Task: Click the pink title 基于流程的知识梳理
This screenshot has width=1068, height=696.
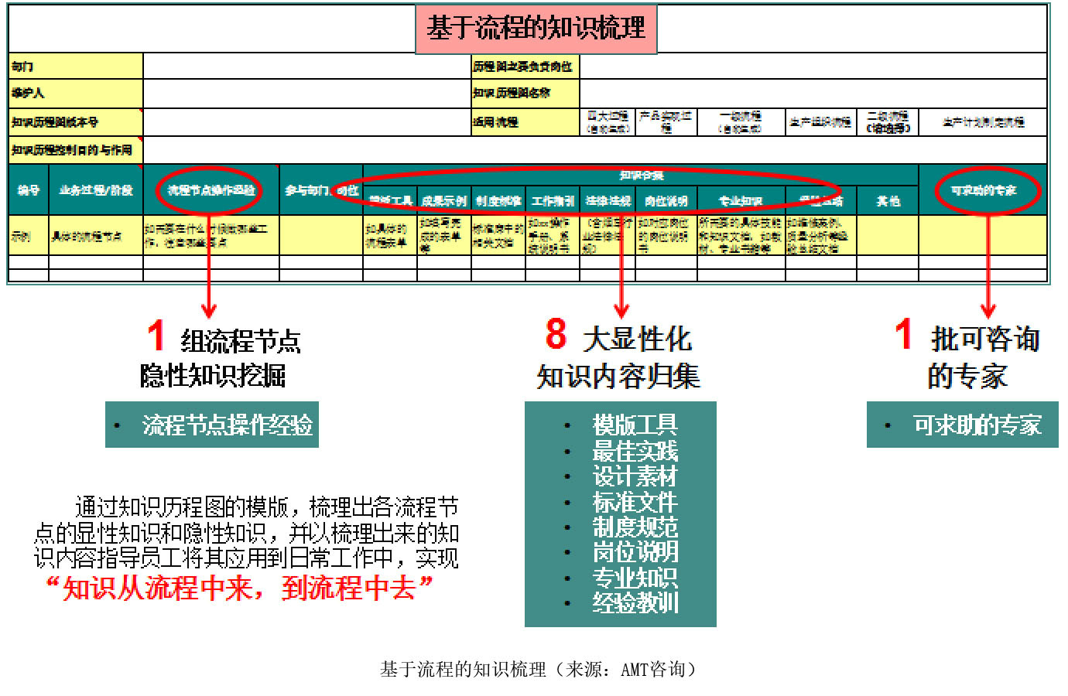Action: pos(536,29)
